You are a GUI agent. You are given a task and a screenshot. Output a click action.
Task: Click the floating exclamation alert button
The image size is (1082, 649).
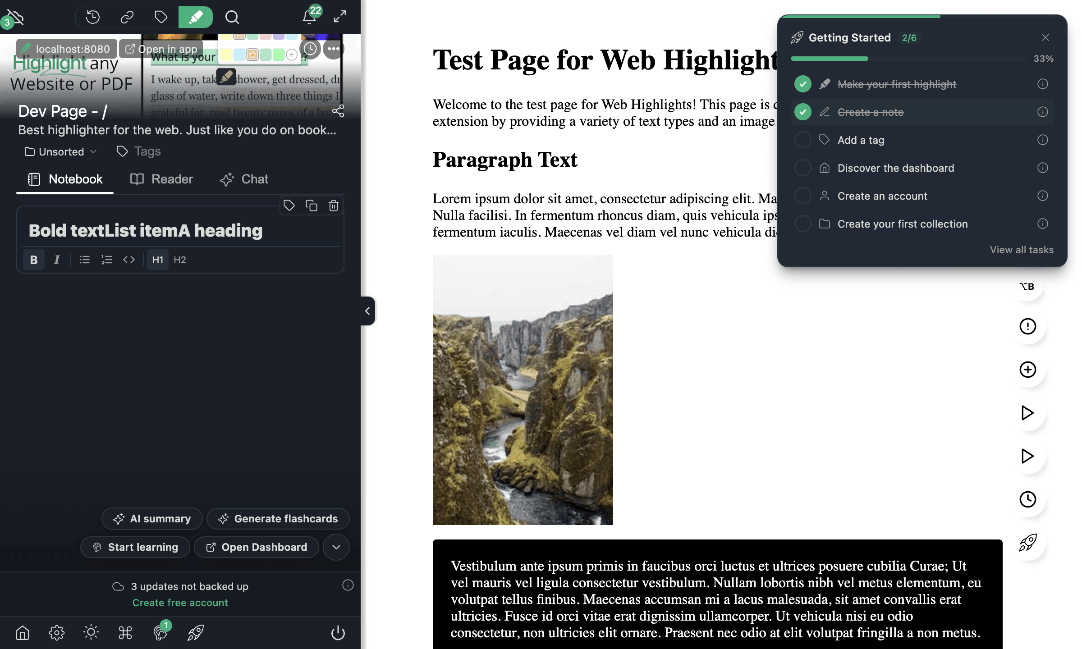1028,326
